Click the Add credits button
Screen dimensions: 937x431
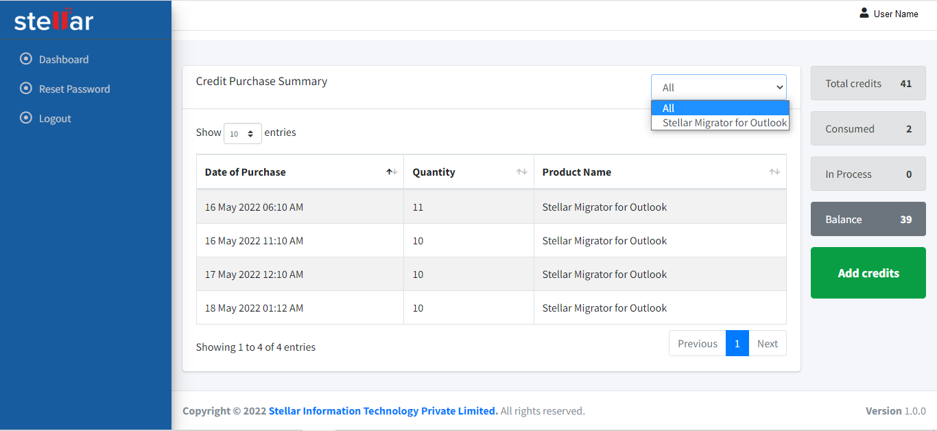868,273
